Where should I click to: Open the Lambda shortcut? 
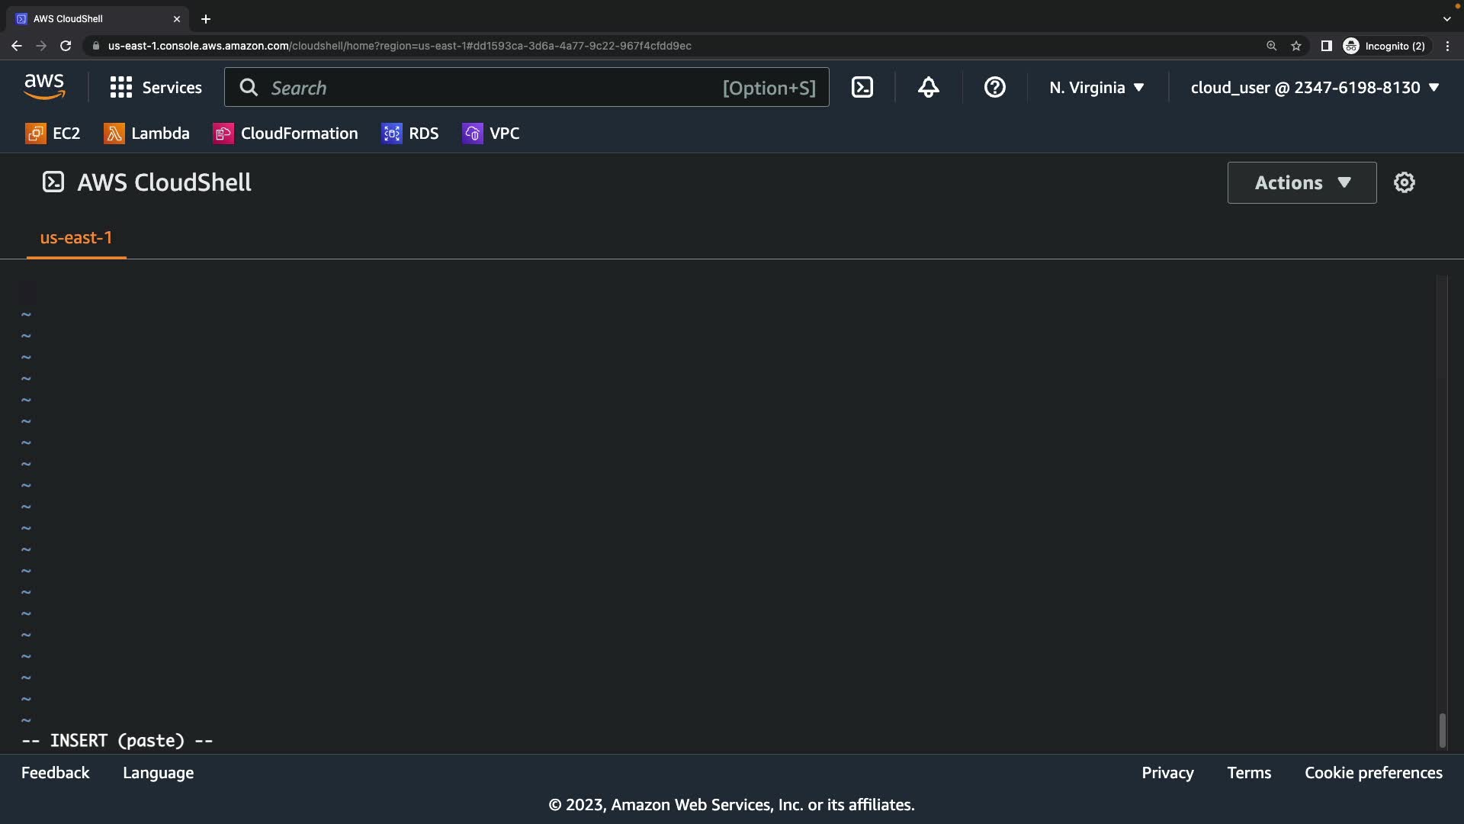coord(146,134)
